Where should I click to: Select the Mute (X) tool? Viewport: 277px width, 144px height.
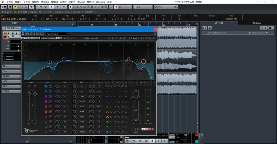click(92, 7)
